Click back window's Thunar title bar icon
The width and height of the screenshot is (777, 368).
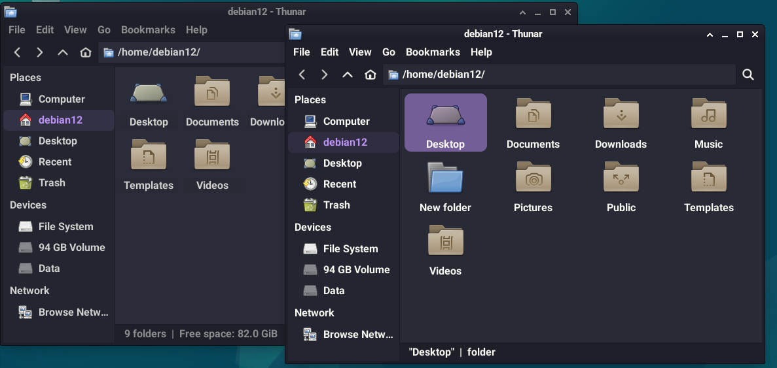pyautogui.click(x=10, y=12)
